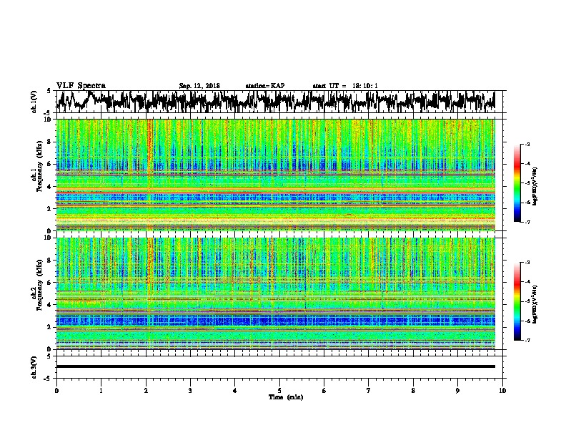Click the "10" tick on the time axis

(502, 391)
